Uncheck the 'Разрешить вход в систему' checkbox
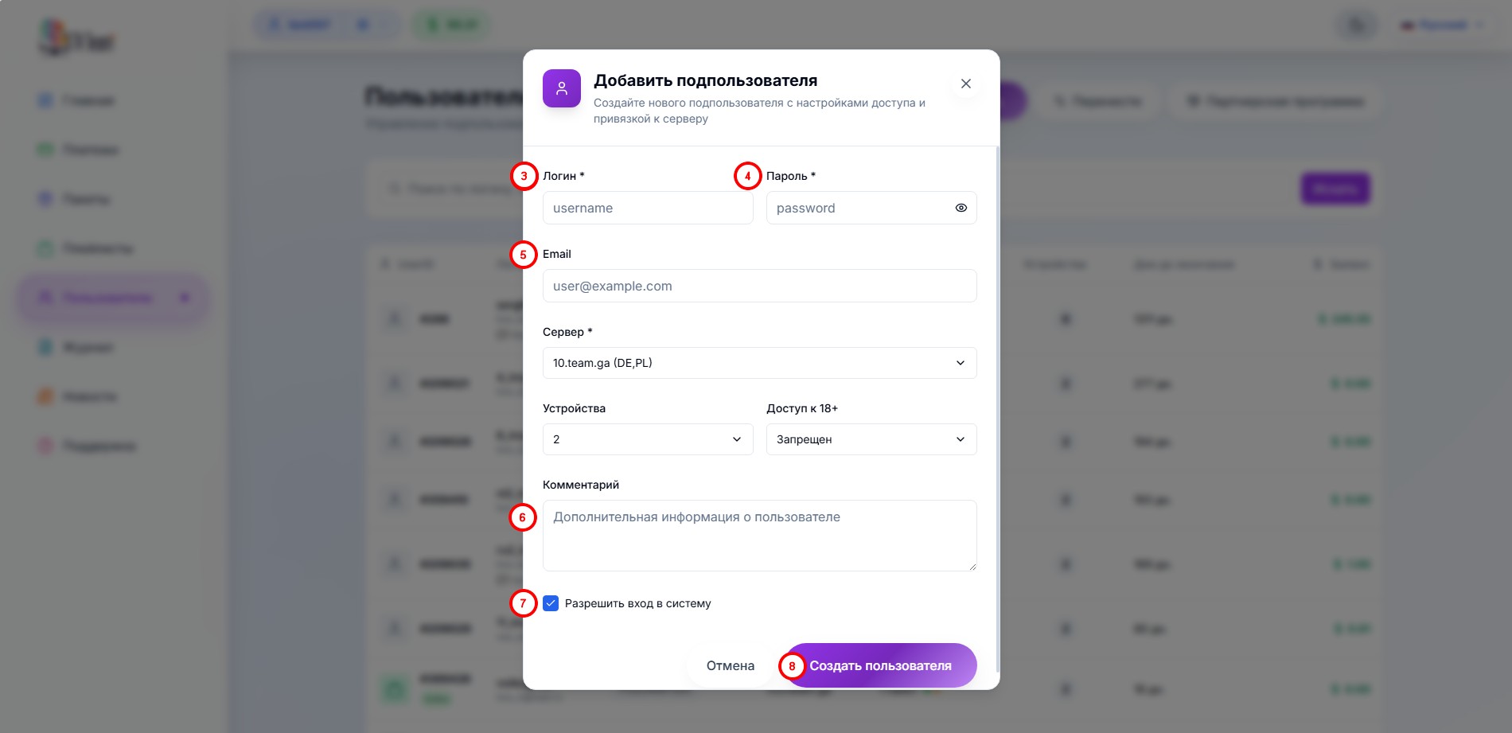The height and width of the screenshot is (733, 1512). [551, 603]
